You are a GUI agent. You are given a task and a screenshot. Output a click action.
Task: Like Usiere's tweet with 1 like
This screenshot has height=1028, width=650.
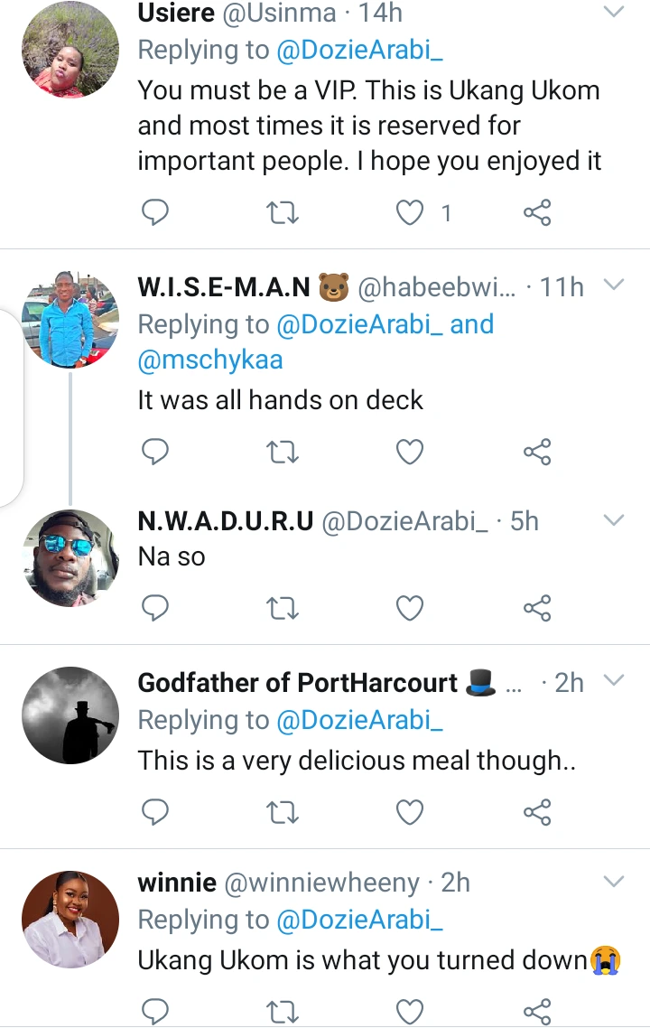411,213
